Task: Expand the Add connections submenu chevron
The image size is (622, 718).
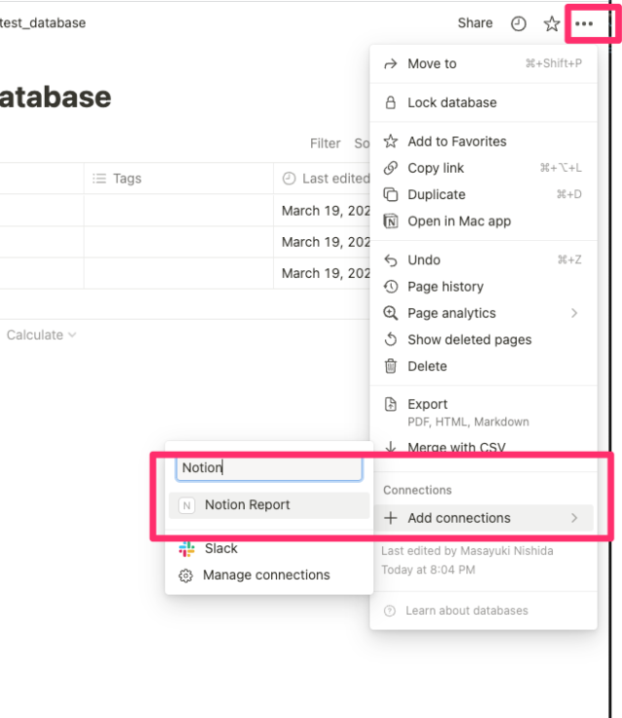Action: pyautogui.click(x=574, y=518)
